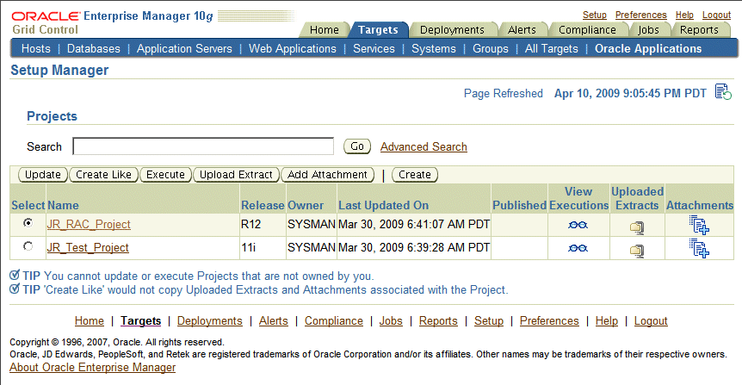Open the Compliance tab
Screen dimensions: 742x385
point(587,30)
